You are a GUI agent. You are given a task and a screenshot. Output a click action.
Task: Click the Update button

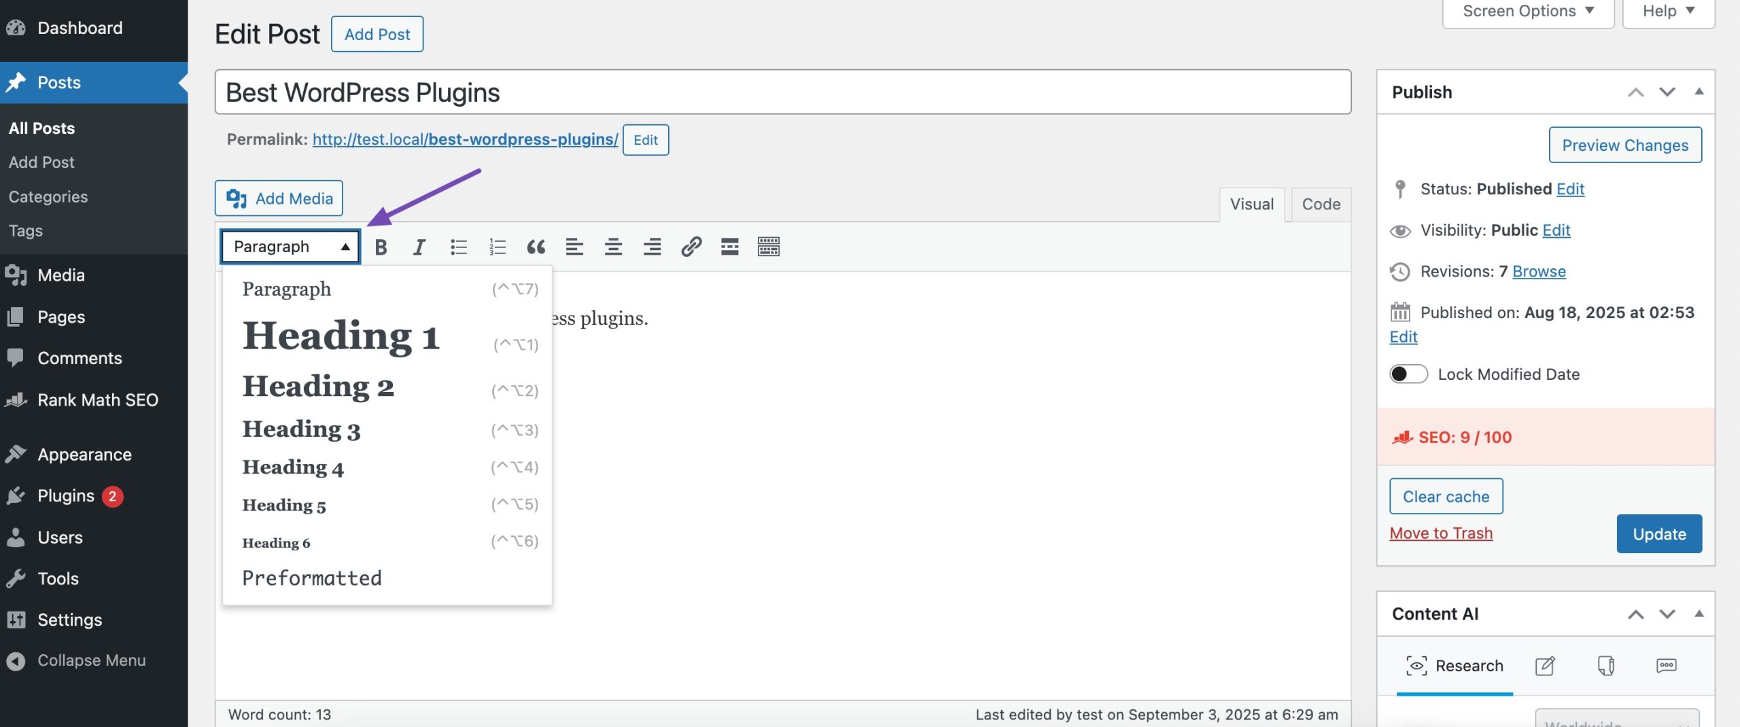1659,534
